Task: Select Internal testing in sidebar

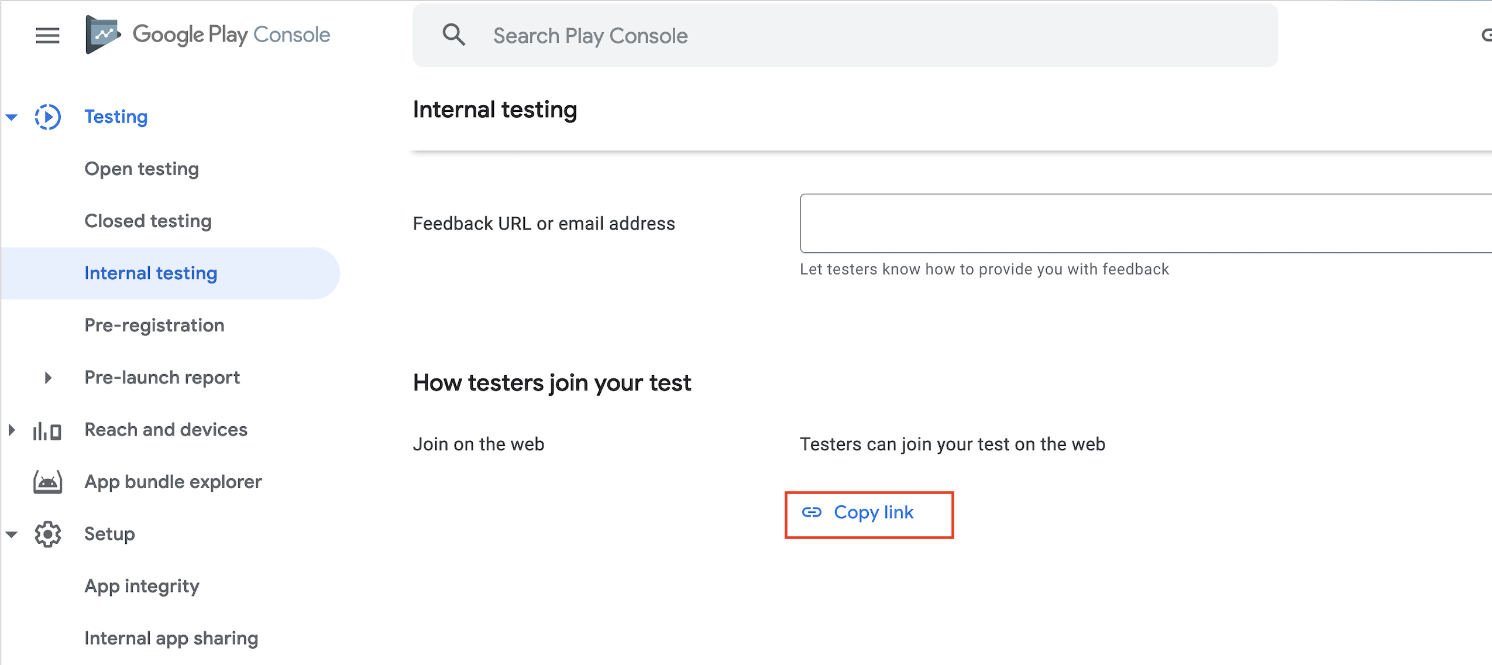Action: click(151, 273)
